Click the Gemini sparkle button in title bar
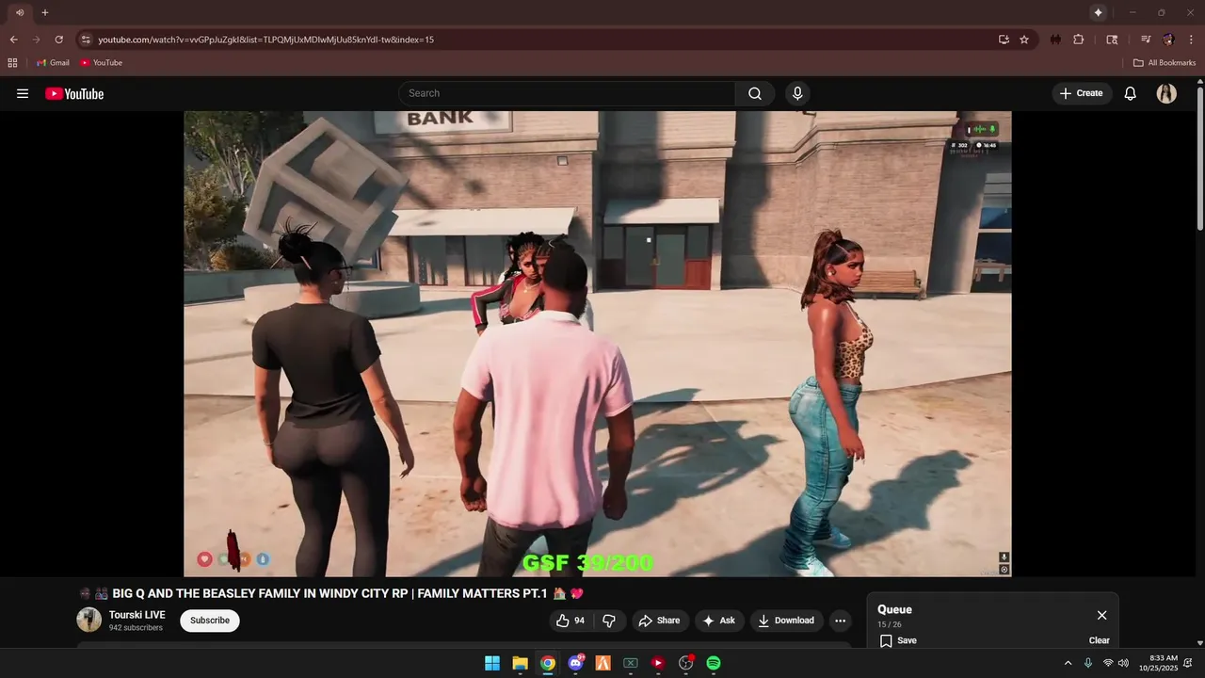Image resolution: width=1205 pixels, height=678 pixels. tap(1098, 12)
